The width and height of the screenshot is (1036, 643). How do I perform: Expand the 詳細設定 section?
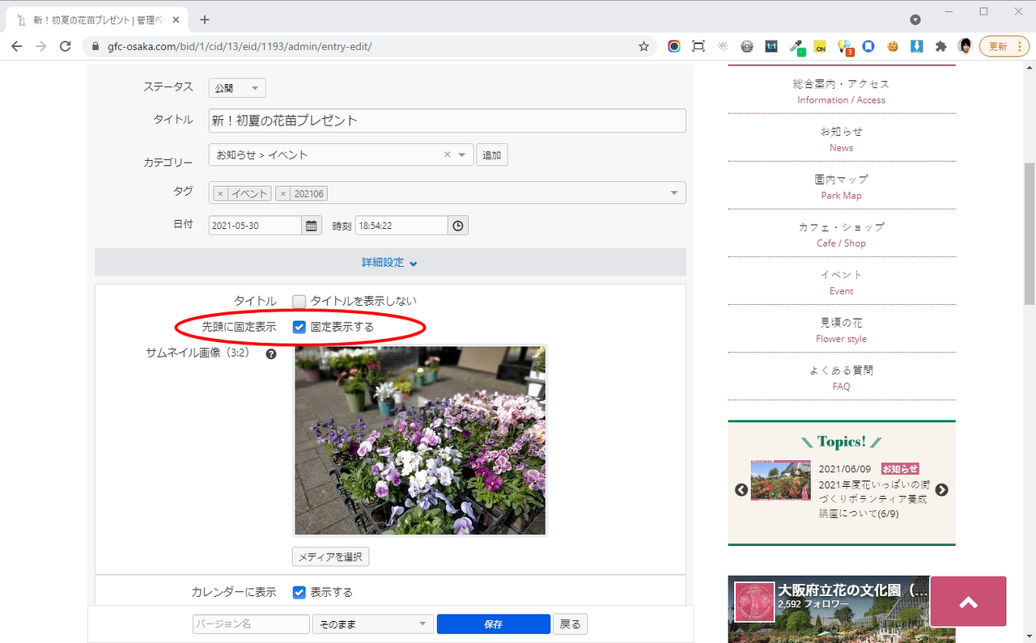[390, 263]
